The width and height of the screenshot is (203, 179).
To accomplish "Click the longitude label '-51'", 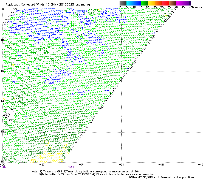I will coord(121,164).
